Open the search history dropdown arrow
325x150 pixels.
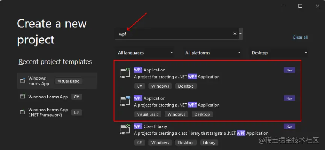(x=240, y=34)
